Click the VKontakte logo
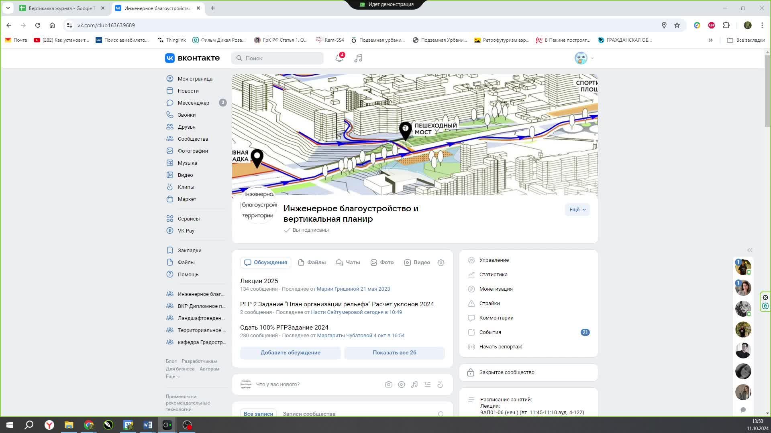Viewport: 771px width, 433px height. 192,58
